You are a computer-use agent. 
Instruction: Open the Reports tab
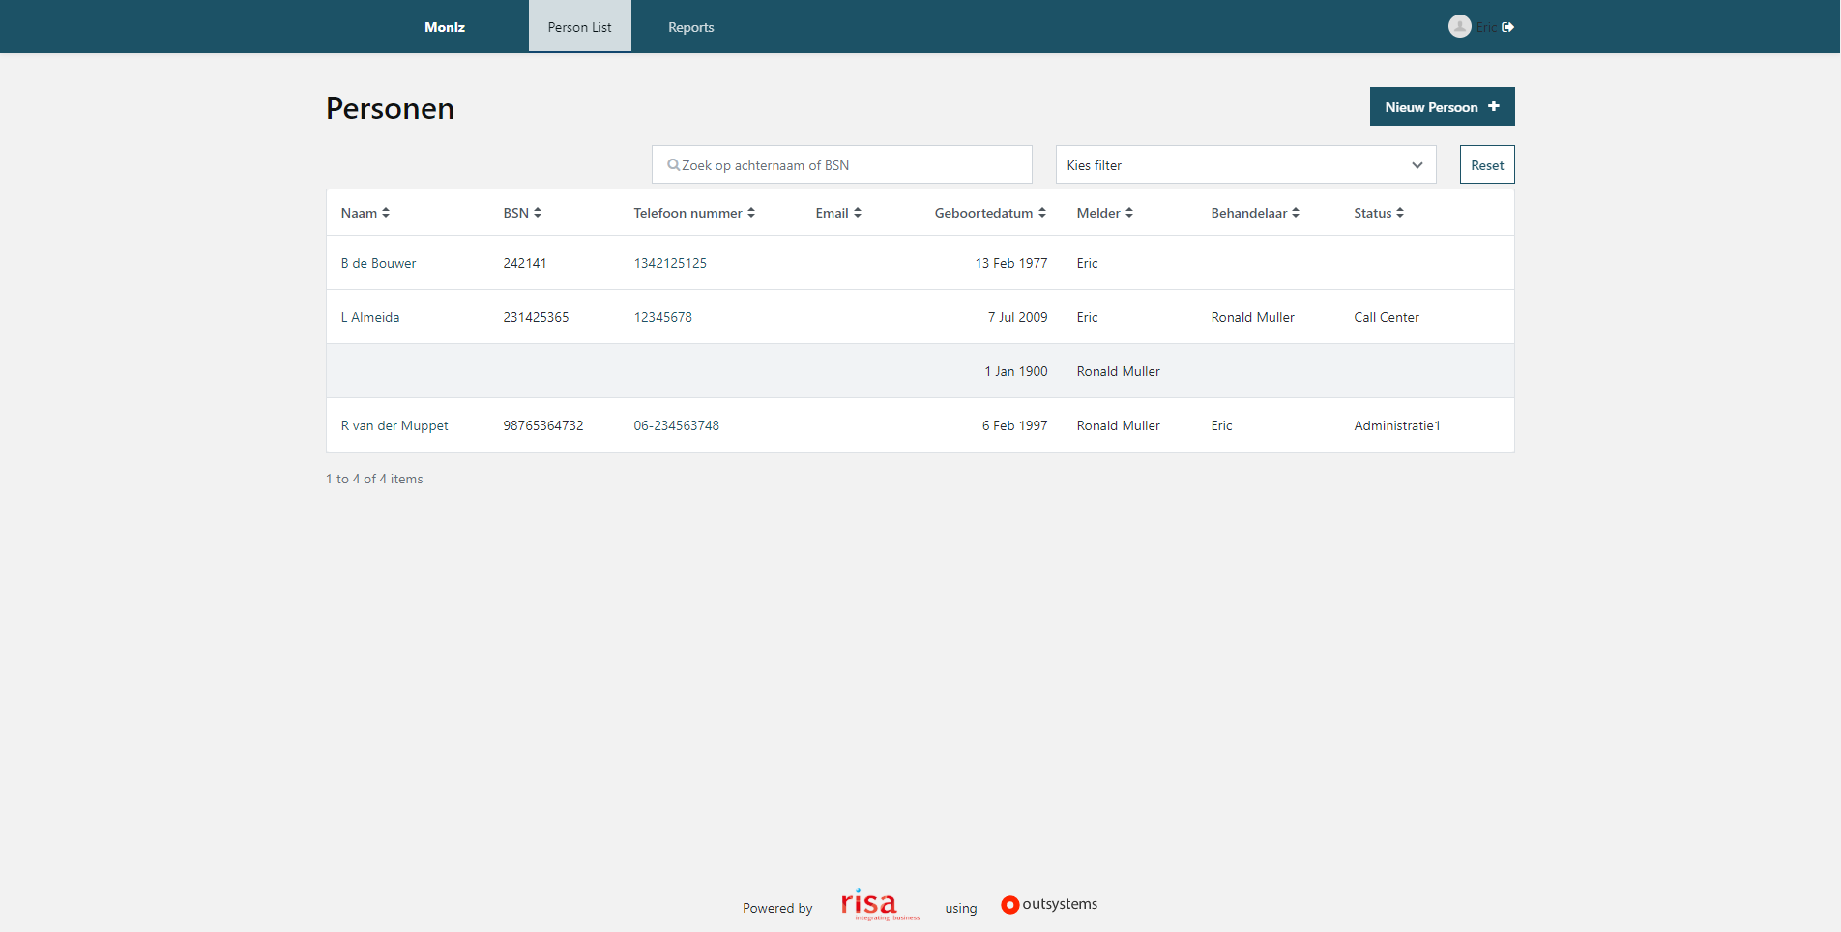(x=691, y=27)
